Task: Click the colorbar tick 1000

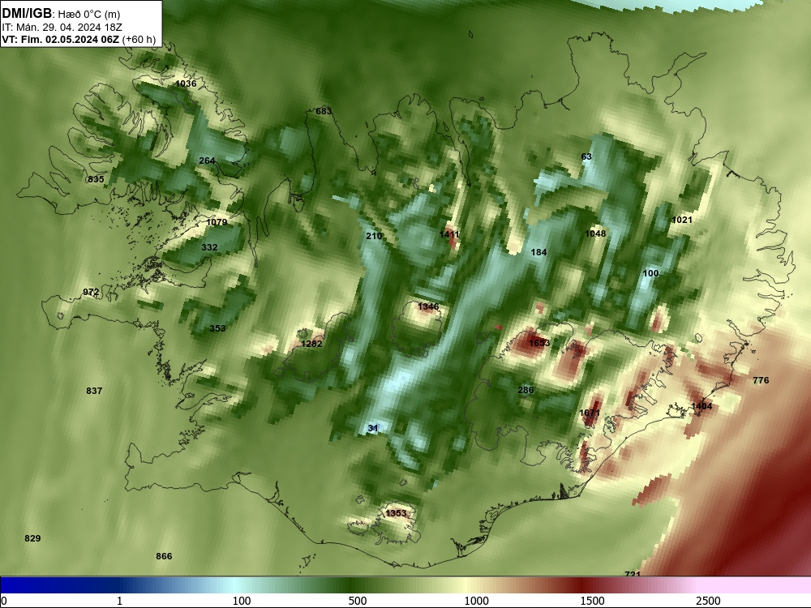Action: (x=476, y=602)
